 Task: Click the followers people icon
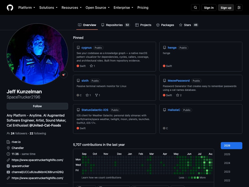[x=8, y=133]
